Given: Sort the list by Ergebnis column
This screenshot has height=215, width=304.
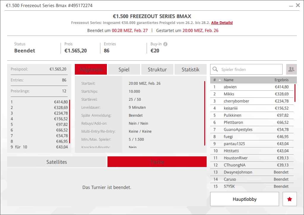Looking at the screenshot, I should [x=281, y=80].
